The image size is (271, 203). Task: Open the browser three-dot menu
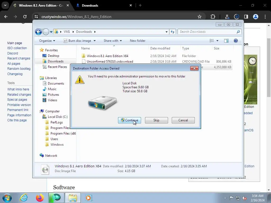(265, 17)
